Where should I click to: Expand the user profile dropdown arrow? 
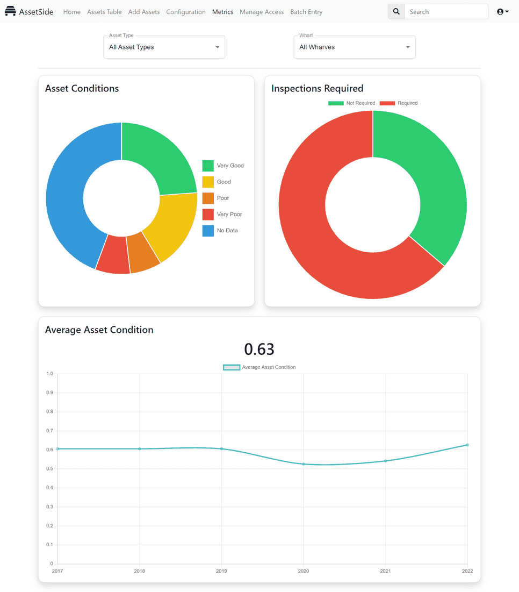tap(506, 11)
